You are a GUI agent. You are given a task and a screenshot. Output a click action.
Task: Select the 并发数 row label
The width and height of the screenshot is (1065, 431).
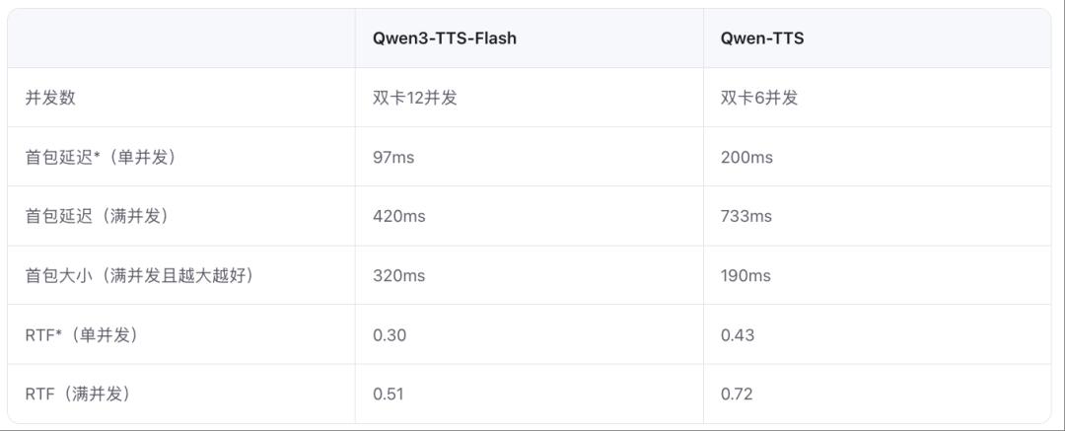click(50, 98)
